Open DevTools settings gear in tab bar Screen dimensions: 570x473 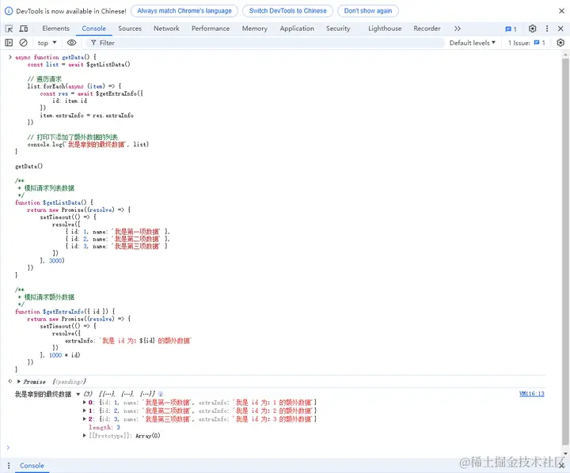pyautogui.click(x=533, y=28)
